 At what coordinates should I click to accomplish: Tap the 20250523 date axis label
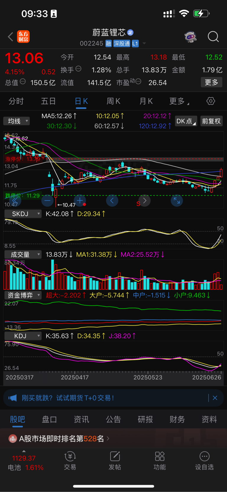148,377
